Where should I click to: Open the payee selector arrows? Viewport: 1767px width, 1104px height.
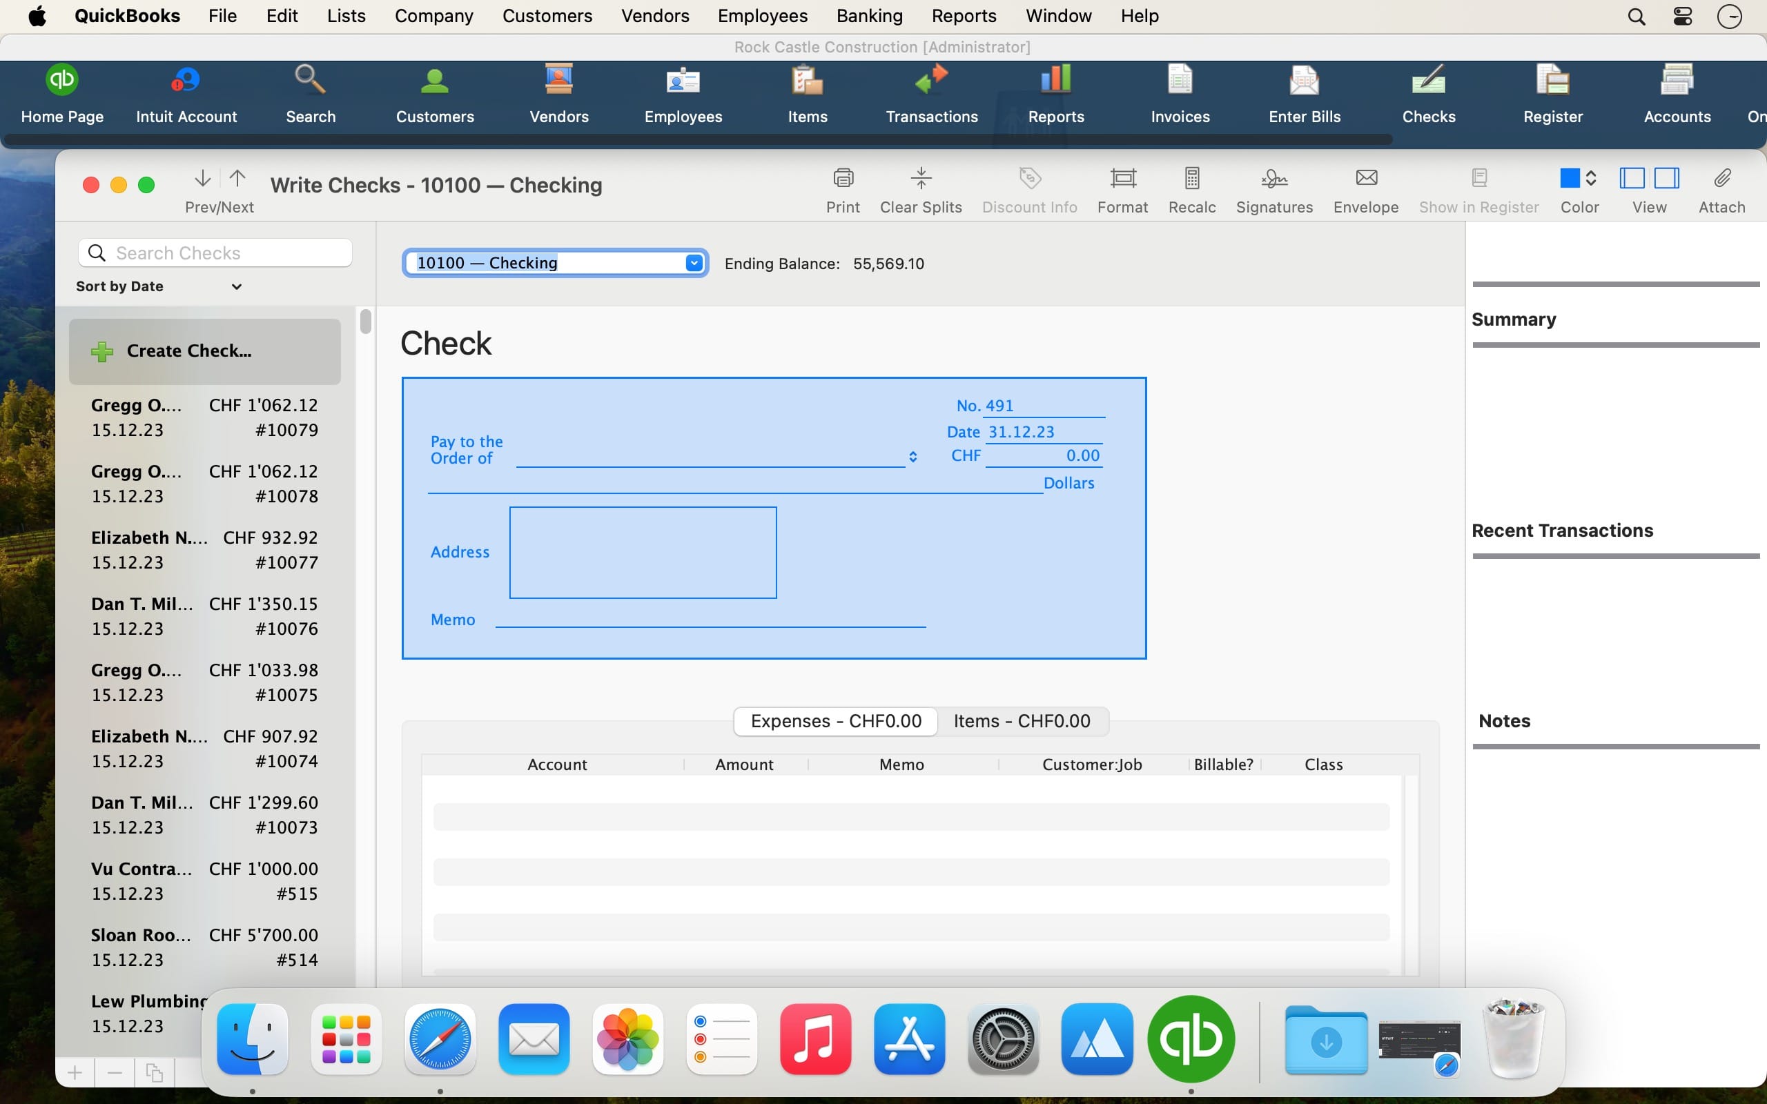(912, 457)
